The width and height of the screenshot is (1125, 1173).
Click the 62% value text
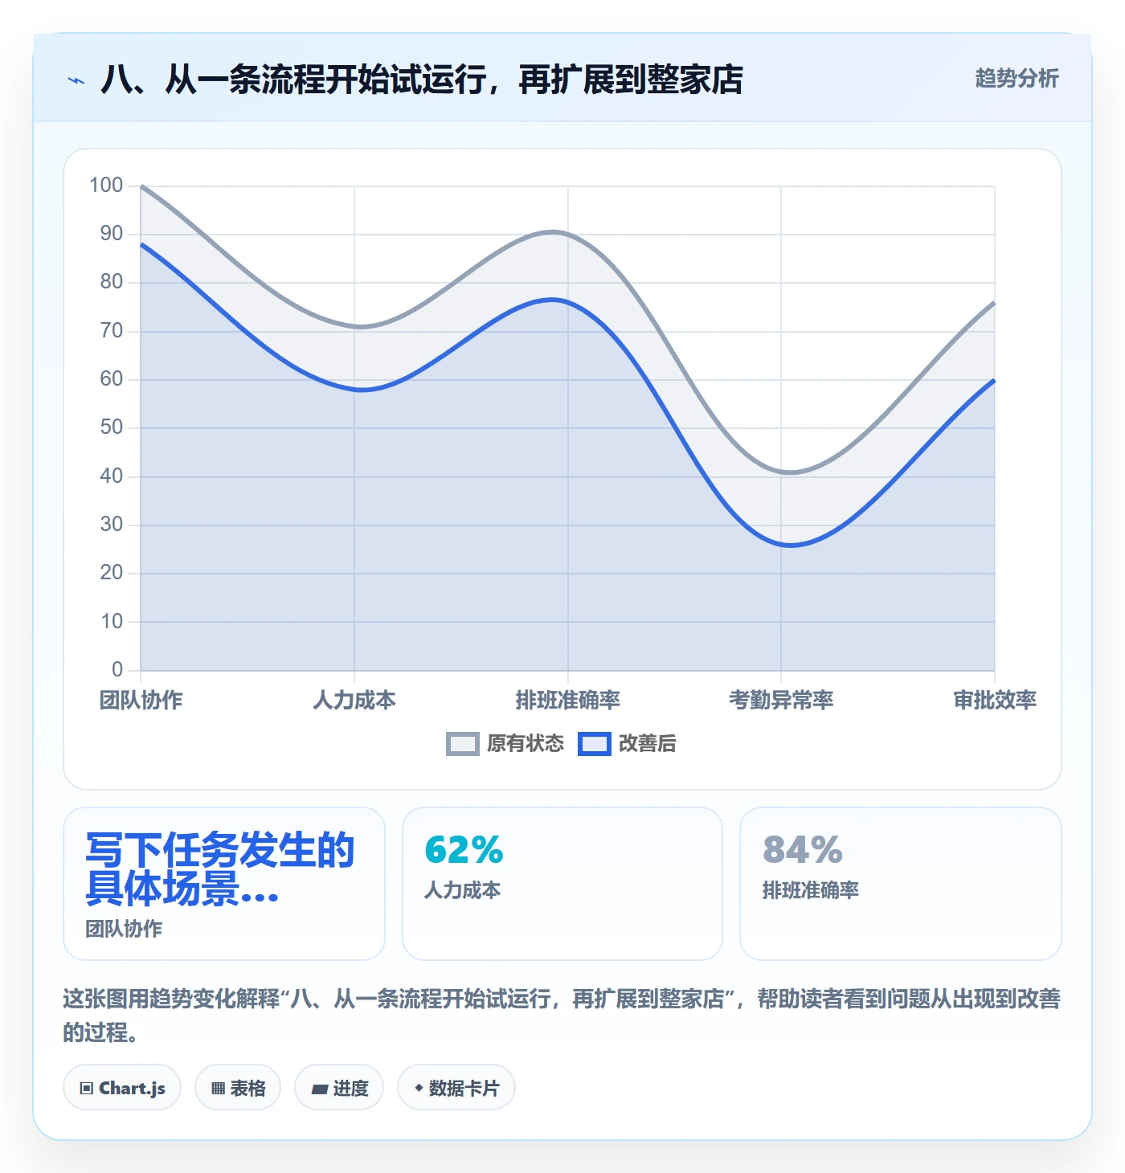click(464, 850)
